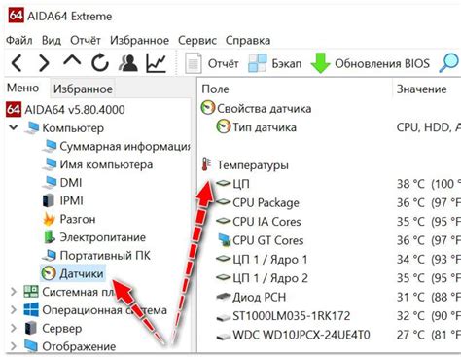Select the Сервер tree item
461x357 pixels.
62,329
